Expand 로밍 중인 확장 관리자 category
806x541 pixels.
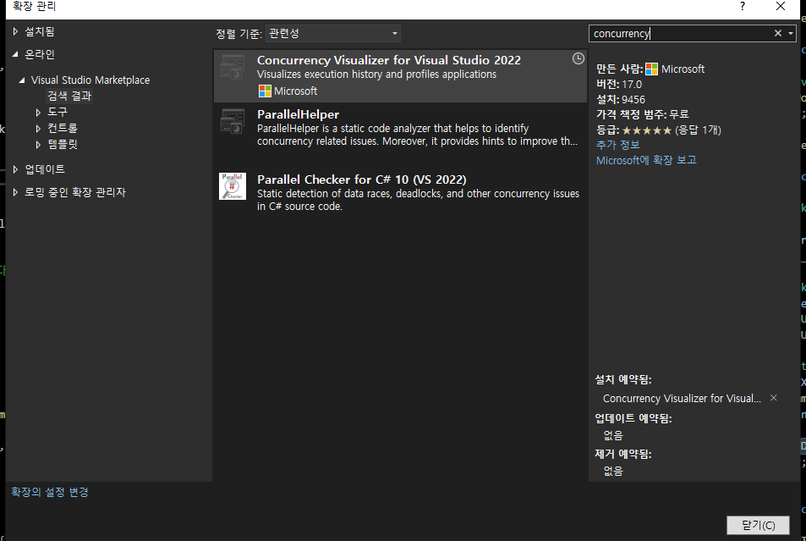15,192
